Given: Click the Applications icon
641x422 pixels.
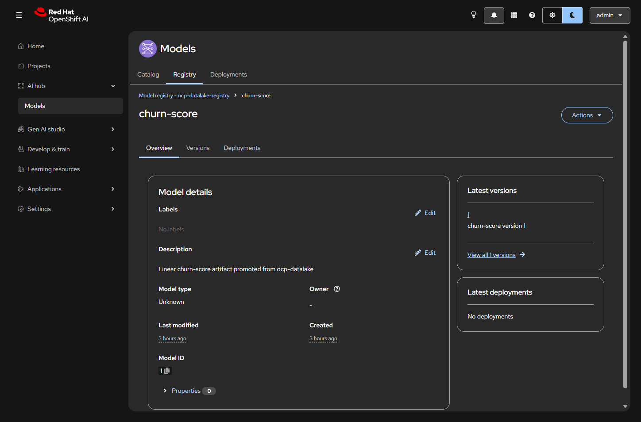Looking at the screenshot, I should [x=21, y=189].
